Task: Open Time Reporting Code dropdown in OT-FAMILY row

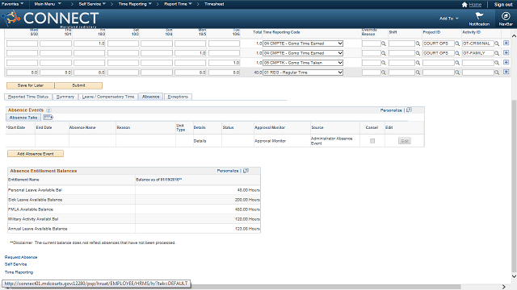Action: [303, 53]
